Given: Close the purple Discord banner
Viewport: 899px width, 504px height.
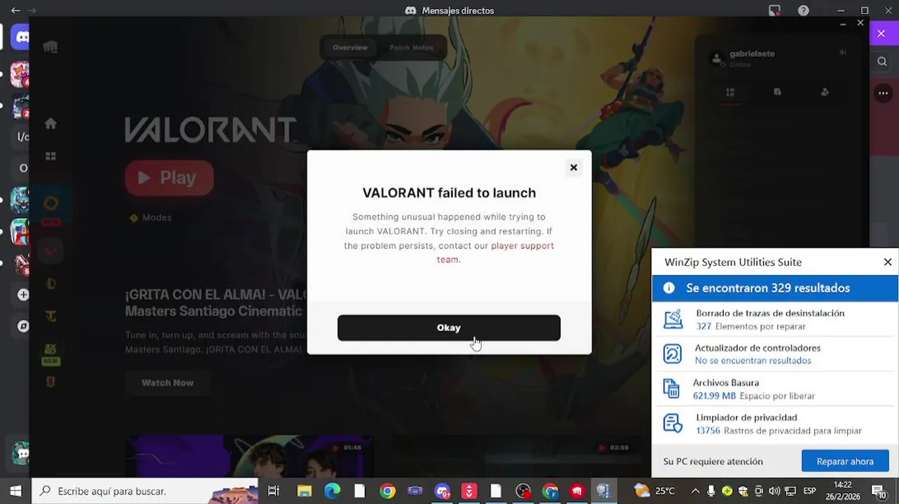Looking at the screenshot, I should click(x=881, y=34).
